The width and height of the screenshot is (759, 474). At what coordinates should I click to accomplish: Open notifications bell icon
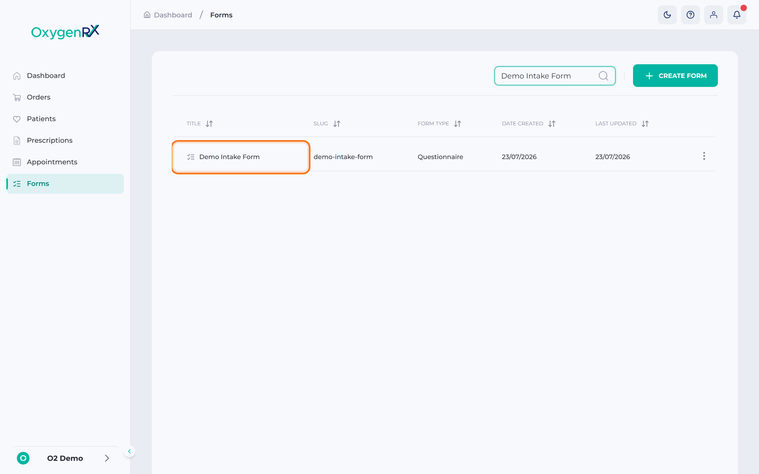pos(737,15)
